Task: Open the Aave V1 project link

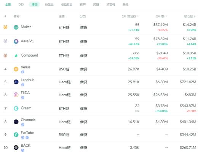Action: point(27,41)
